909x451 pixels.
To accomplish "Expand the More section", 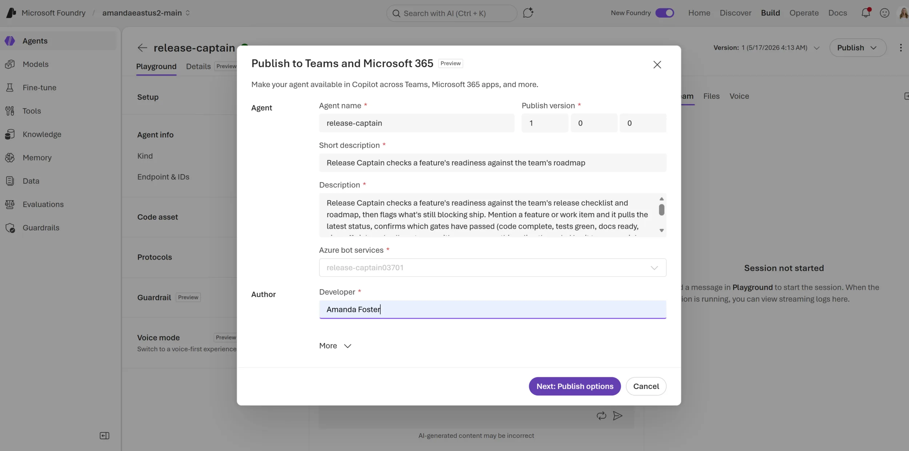I will [x=335, y=346].
